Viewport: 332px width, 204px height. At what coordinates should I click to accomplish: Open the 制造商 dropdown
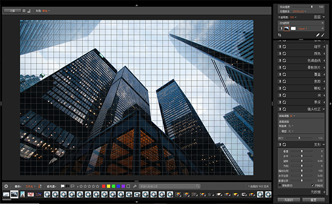[291, 126]
